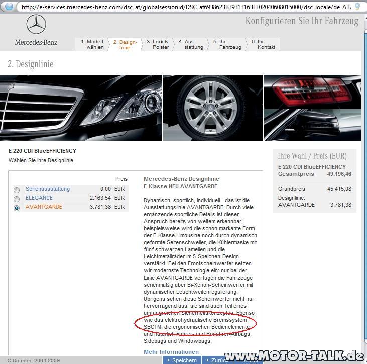Image resolution: width=367 pixels, height=364 pixels.
Task: Click the red tail light image
Action: [312, 92]
